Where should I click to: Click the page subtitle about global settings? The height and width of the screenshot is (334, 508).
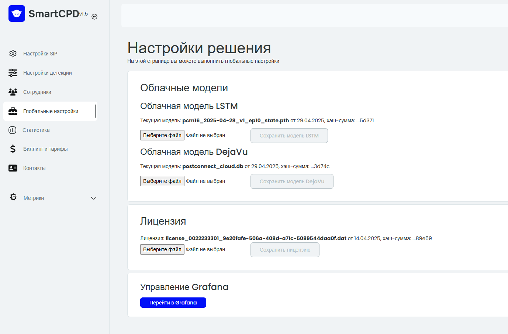tap(203, 61)
